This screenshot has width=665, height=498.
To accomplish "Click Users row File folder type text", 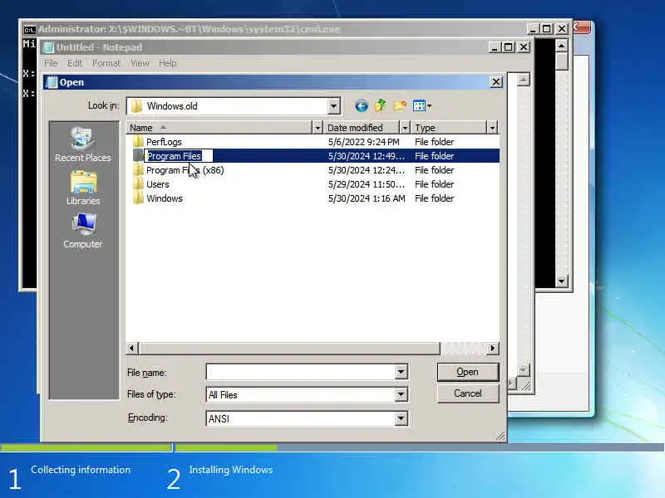I will point(434,184).
